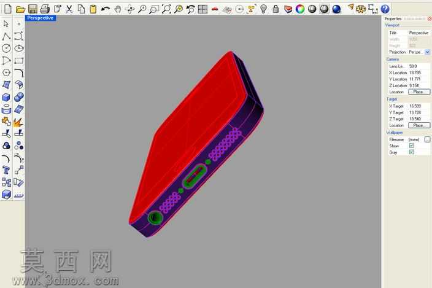Viewport: 432px width, 288px height.
Task: Click the Y Location camera value
Action: click(x=418, y=79)
